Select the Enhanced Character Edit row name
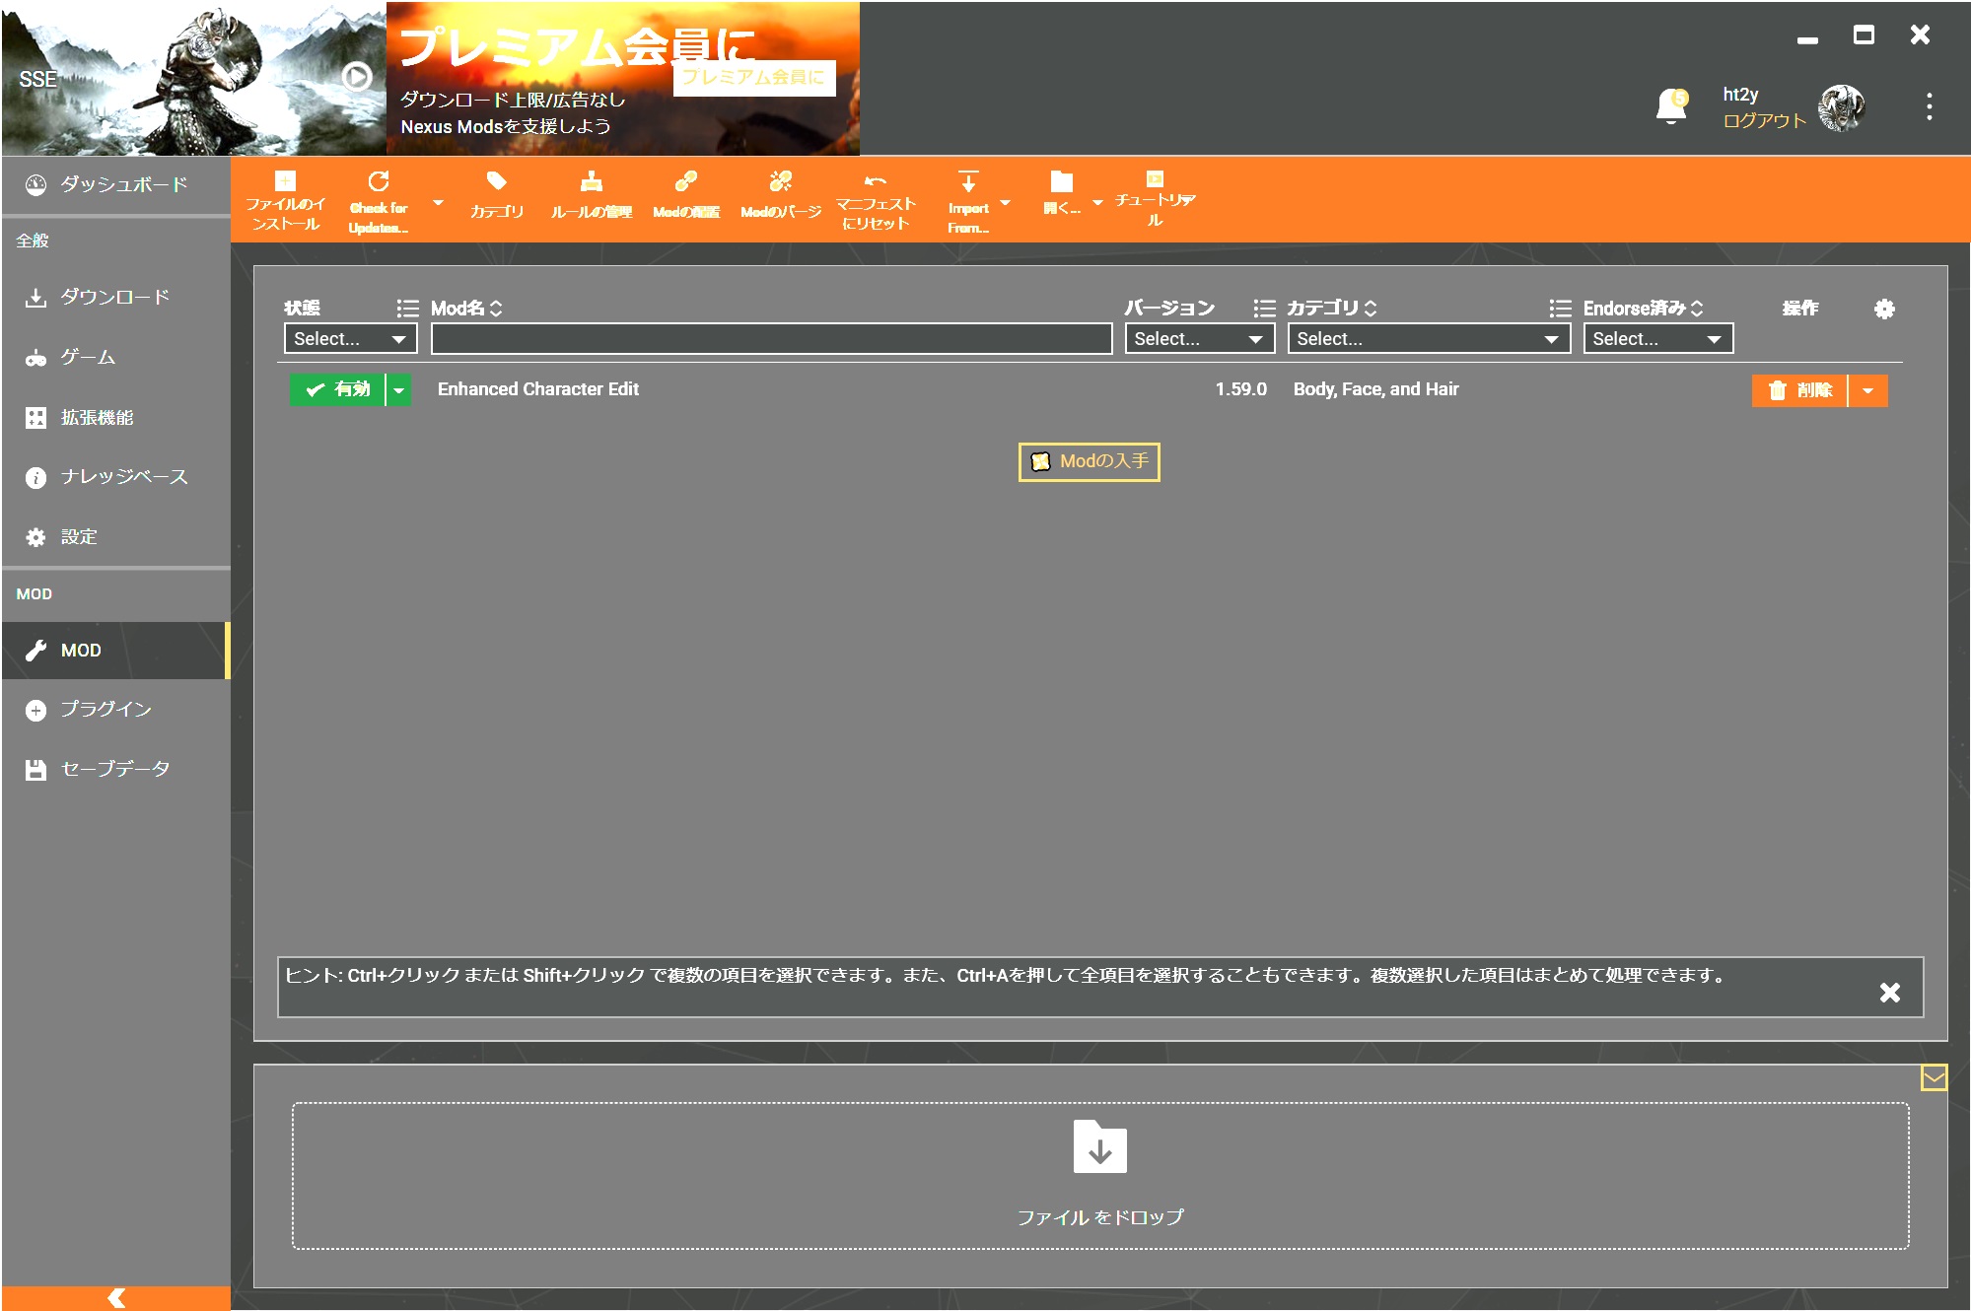The width and height of the screenshot is (1971, 1311). pos(538,389)
